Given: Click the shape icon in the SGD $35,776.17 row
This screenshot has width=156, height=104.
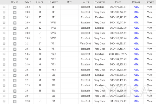Looking at the screenshot, I should (15, 12).
